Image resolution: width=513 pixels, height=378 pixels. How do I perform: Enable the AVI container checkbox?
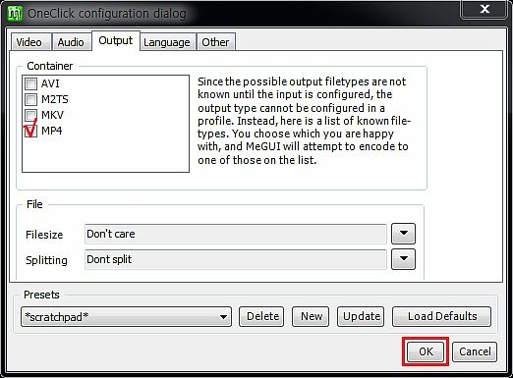[31, 83]
